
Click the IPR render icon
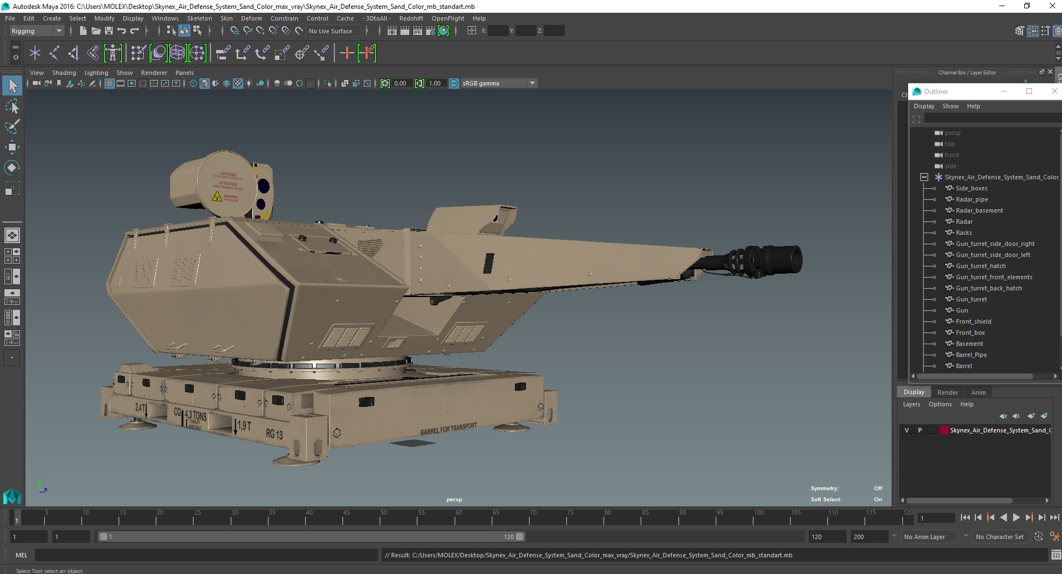(x=417, y=31)
